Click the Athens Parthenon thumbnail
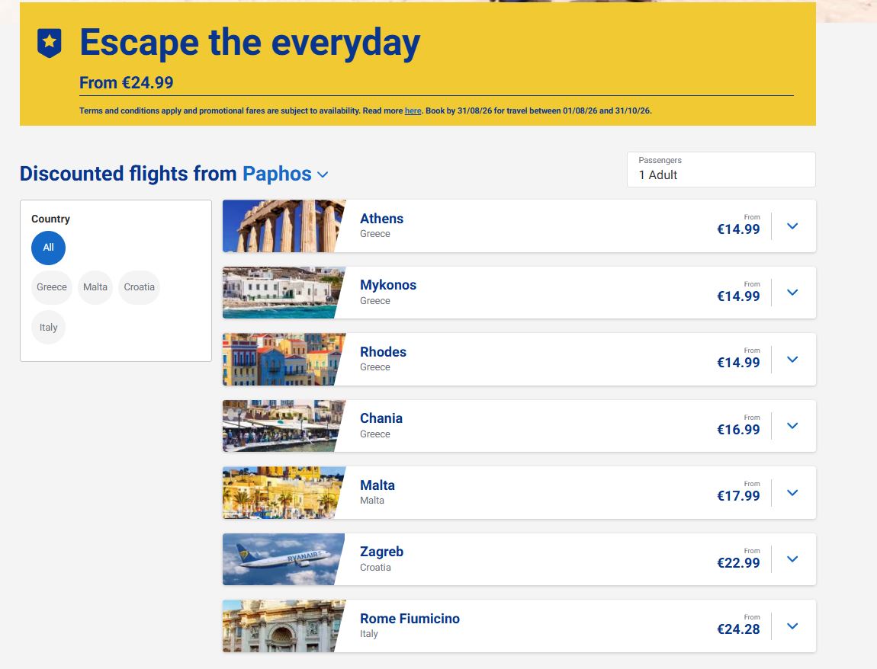 (284, 226)
